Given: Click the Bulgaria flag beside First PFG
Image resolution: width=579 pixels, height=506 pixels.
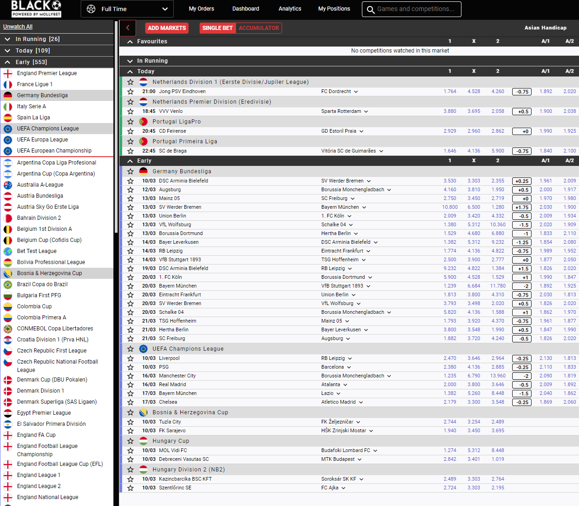Looking at the screenshot, I should coord(8,295).
